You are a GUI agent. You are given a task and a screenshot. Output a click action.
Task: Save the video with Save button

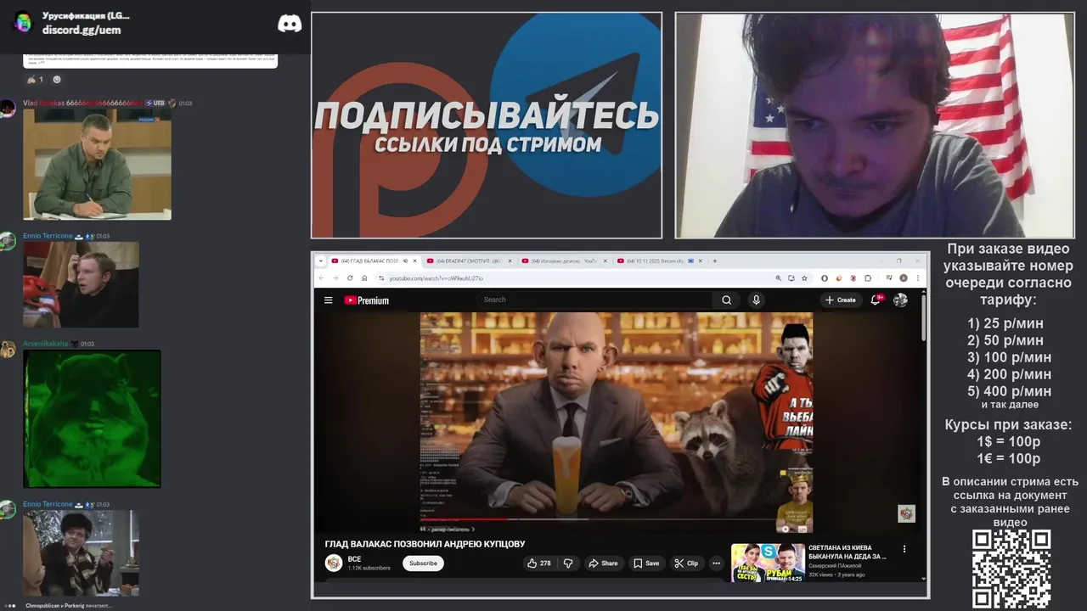[x=645, y=563]
